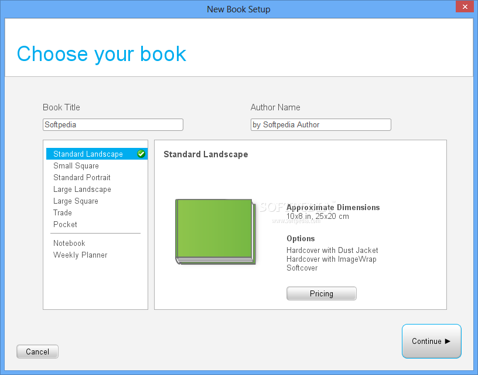478x375 pixels.
Task: Close the New Book Setup window
Action: 465,6
